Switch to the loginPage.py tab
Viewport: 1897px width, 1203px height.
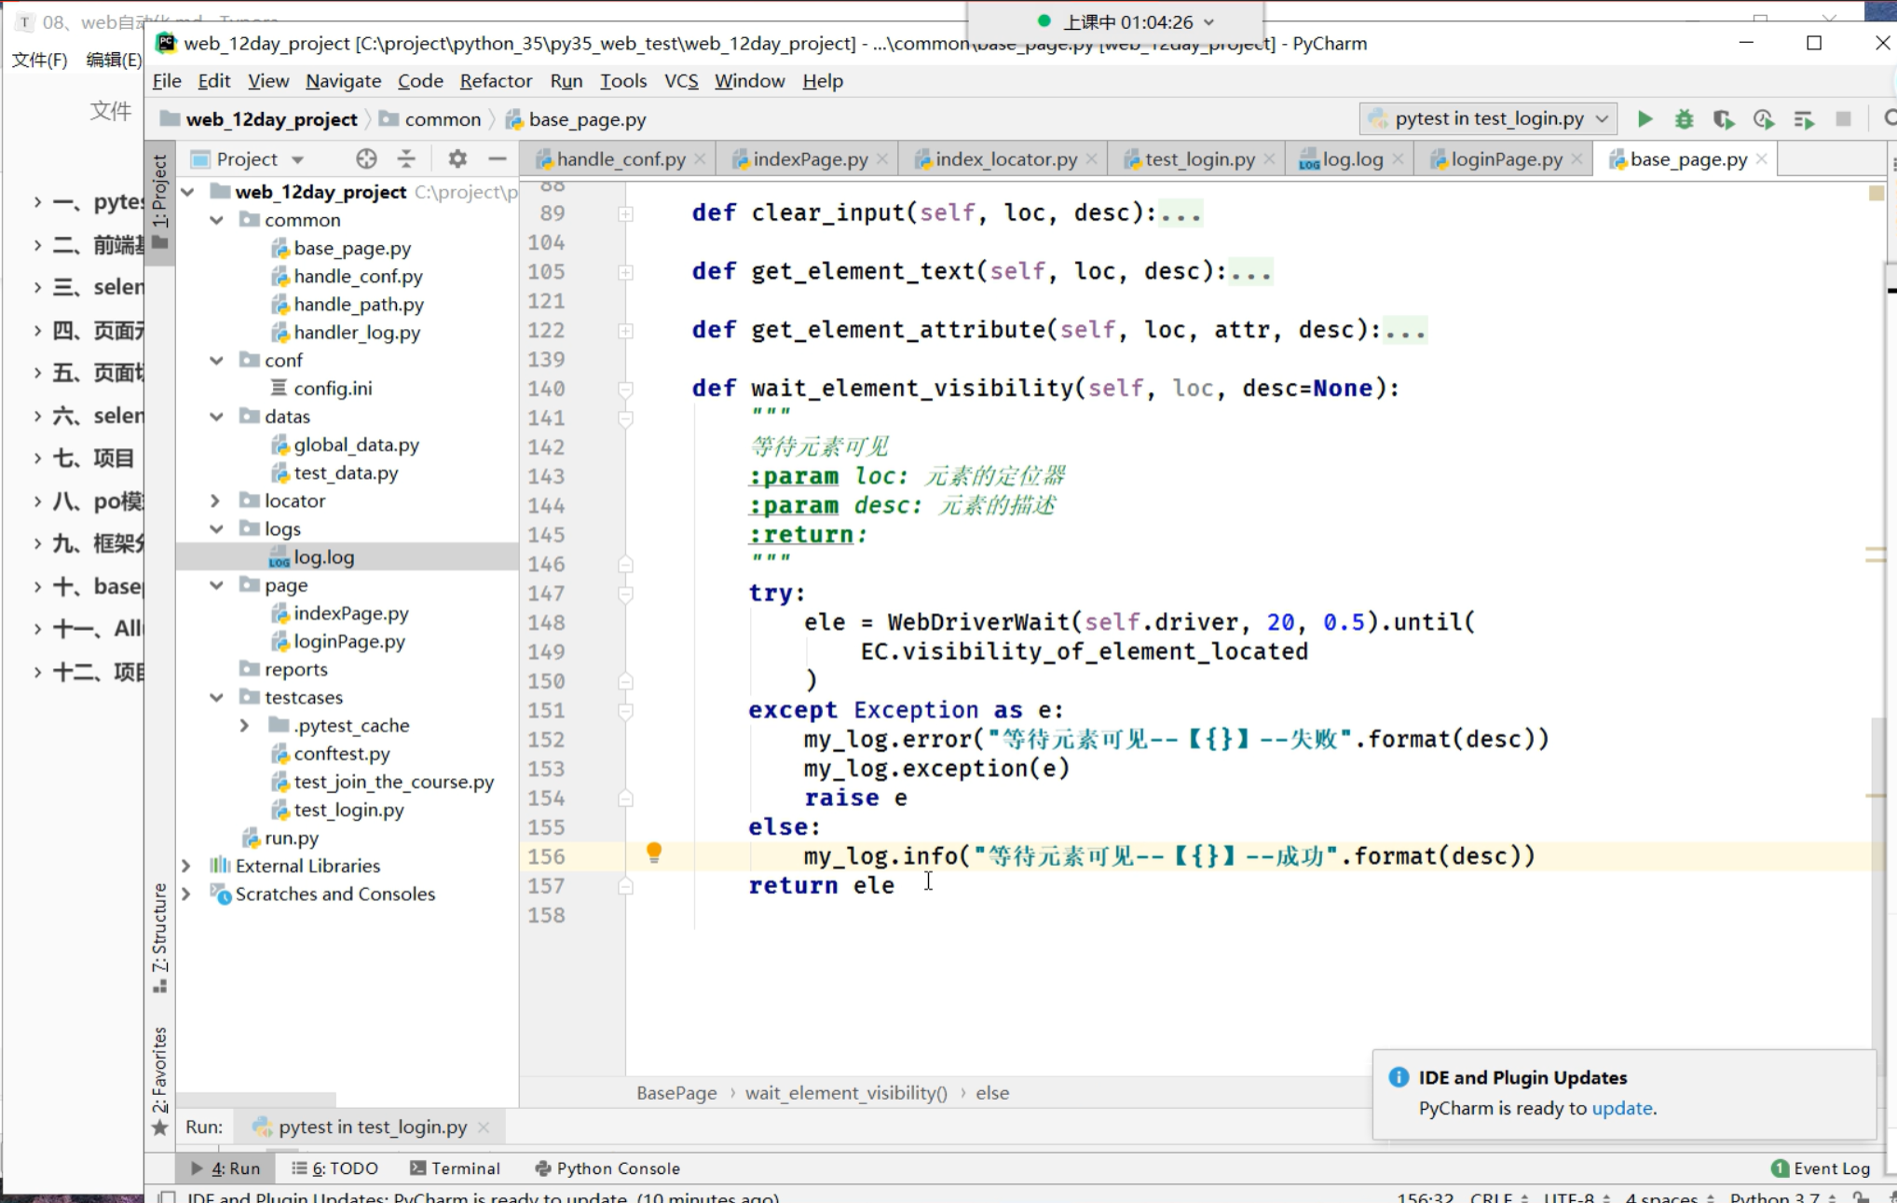point(1506,159)
